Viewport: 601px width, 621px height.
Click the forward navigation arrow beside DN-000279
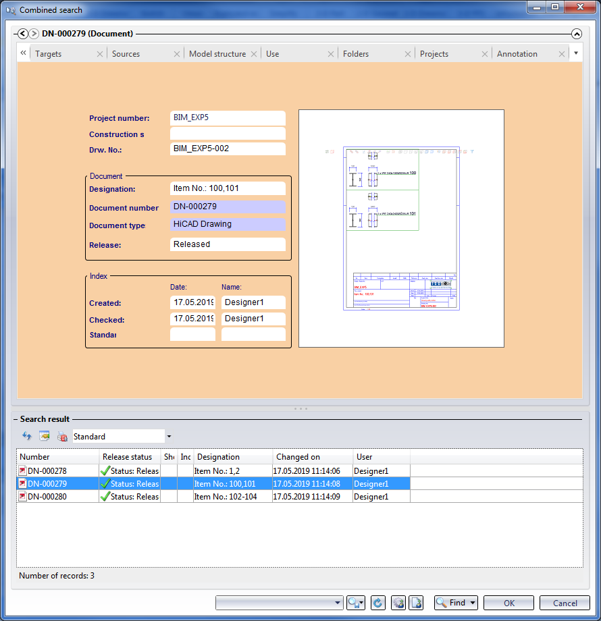pos(34,33)
